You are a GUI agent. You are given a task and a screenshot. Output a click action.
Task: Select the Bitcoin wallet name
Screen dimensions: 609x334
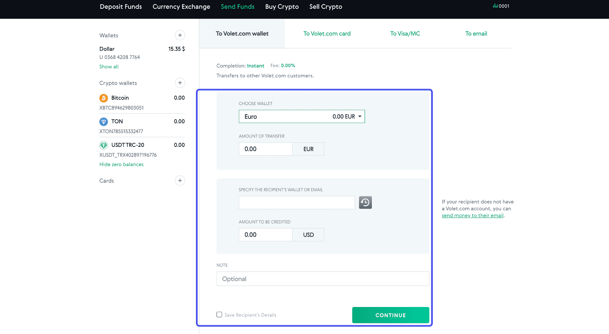pos(120,98)
